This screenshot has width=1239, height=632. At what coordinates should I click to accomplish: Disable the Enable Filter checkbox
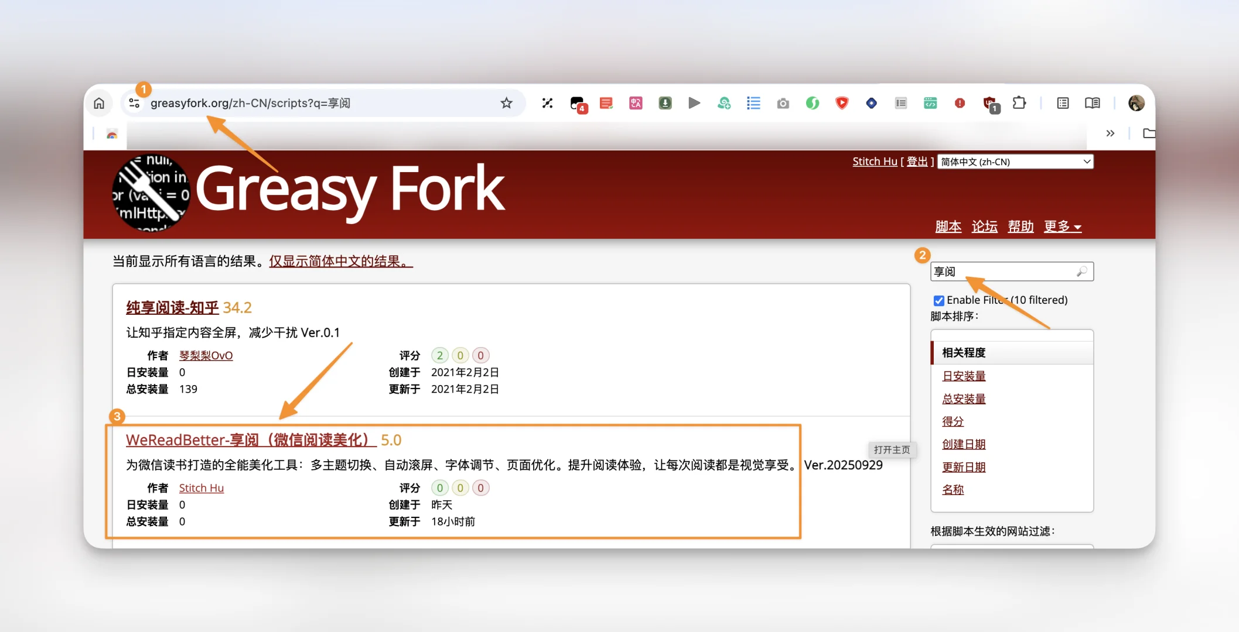pyautogui.click(x=938, y=300)
